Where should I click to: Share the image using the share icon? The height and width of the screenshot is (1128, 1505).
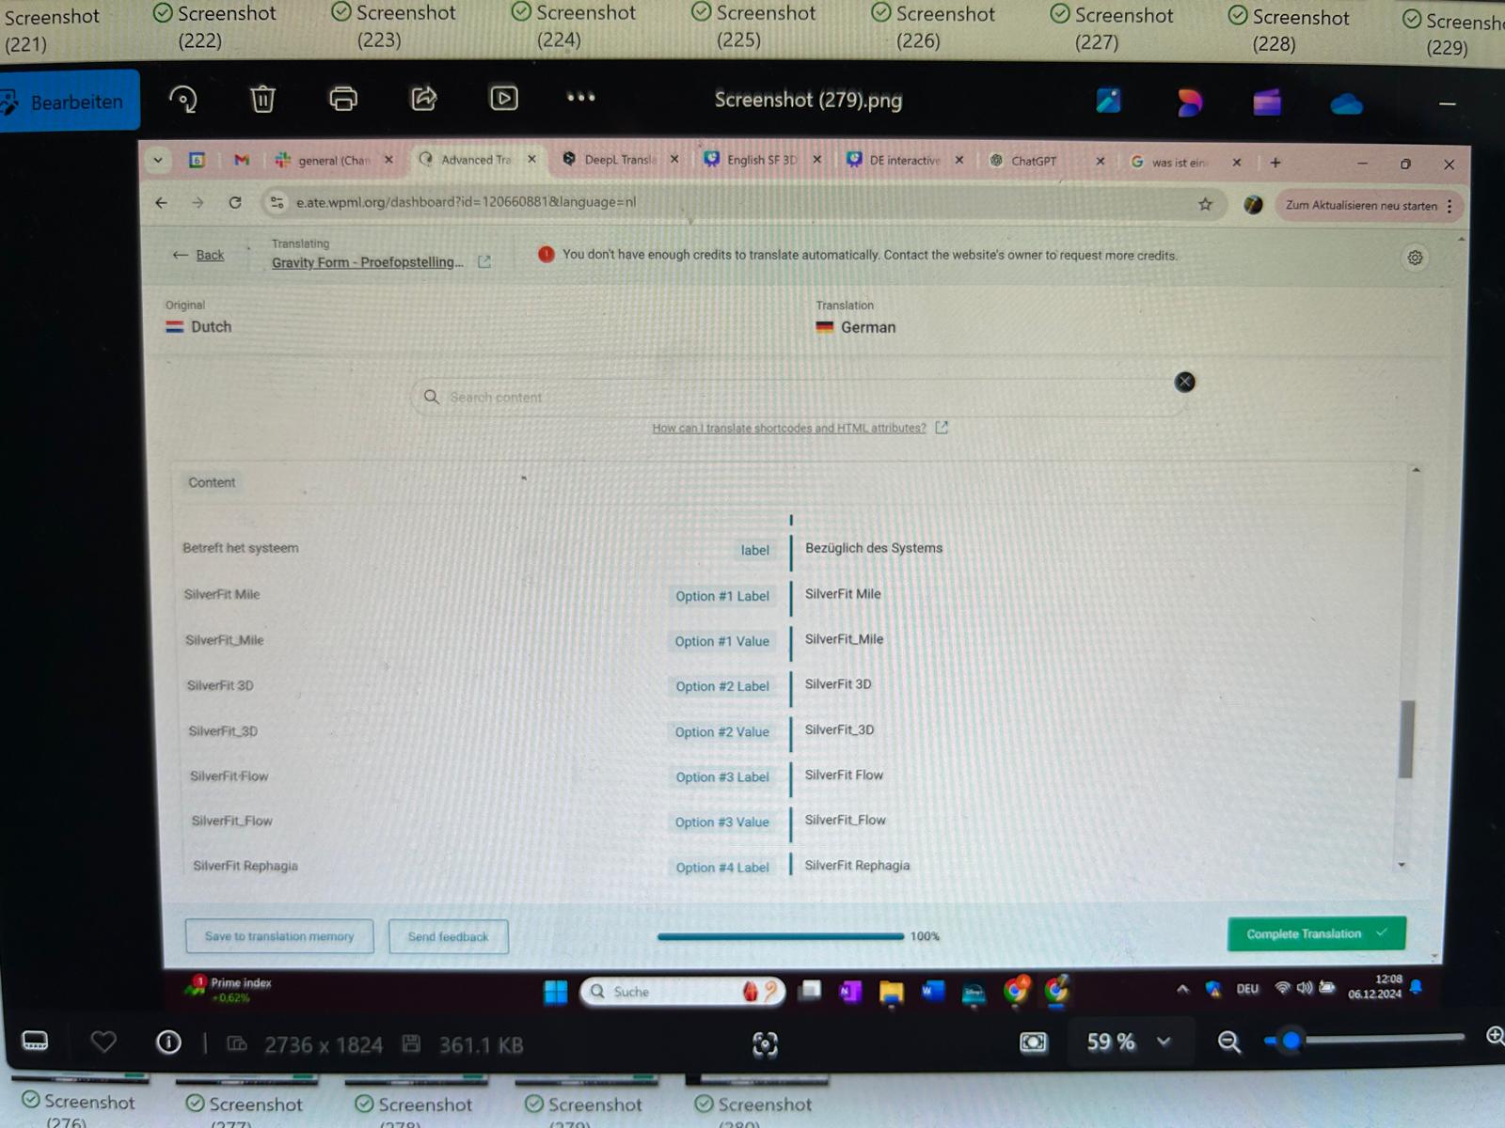pyautogui.click(x=424, y=98)
